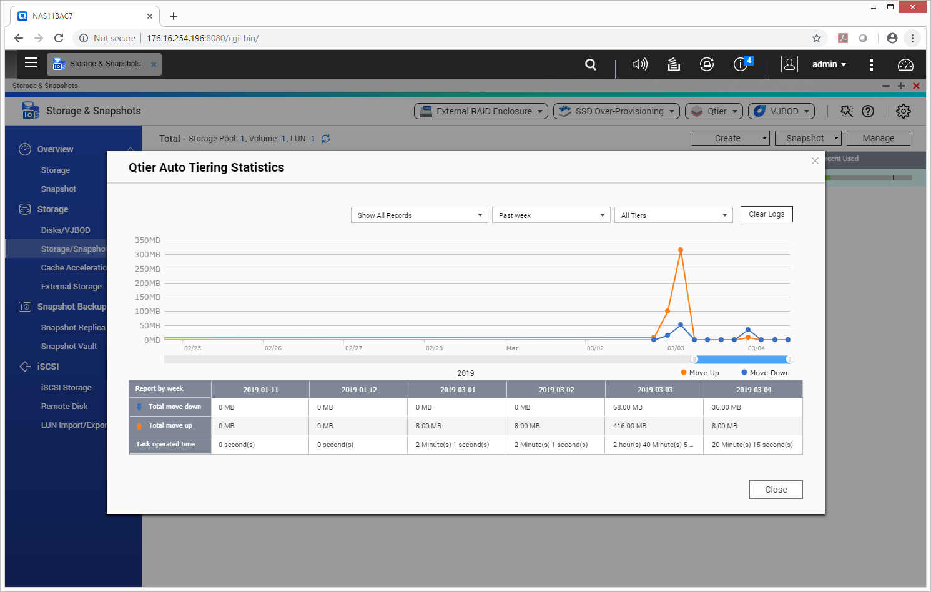The image size is (931, 592).
Task: Open the Create dropdown button
Action: point(731,138)
